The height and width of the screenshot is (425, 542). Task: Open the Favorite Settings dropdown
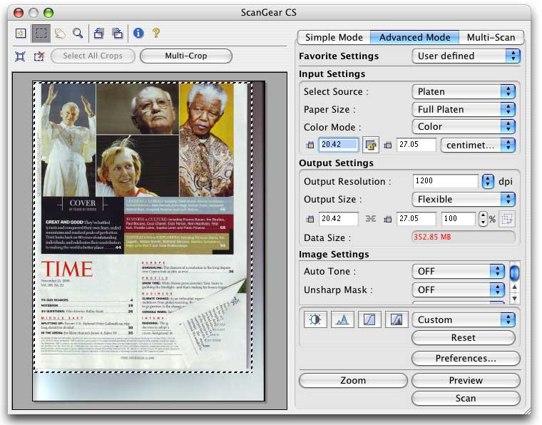(466, 56)
